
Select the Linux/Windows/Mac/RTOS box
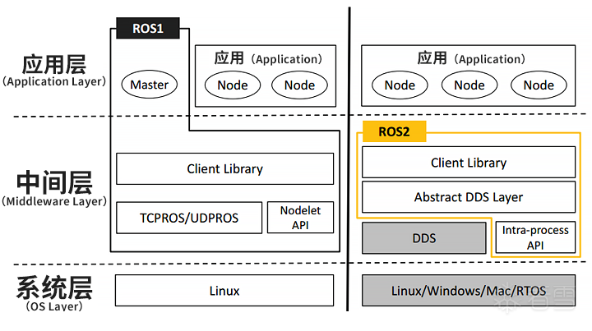point(469,291)
